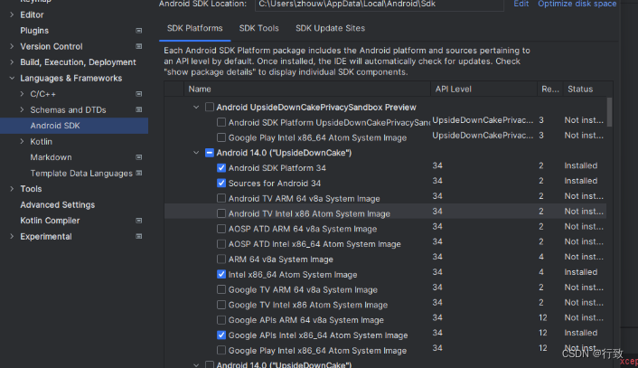The image size is (638, 368).
Task: Expand the C/C++ settings node
Action: click(22, 94)
